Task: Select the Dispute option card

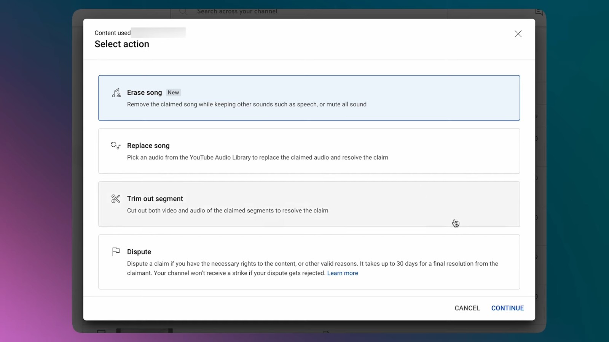Action: tap(309, 262)
